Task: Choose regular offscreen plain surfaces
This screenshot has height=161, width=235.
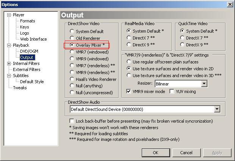Action: pos(163,62)
